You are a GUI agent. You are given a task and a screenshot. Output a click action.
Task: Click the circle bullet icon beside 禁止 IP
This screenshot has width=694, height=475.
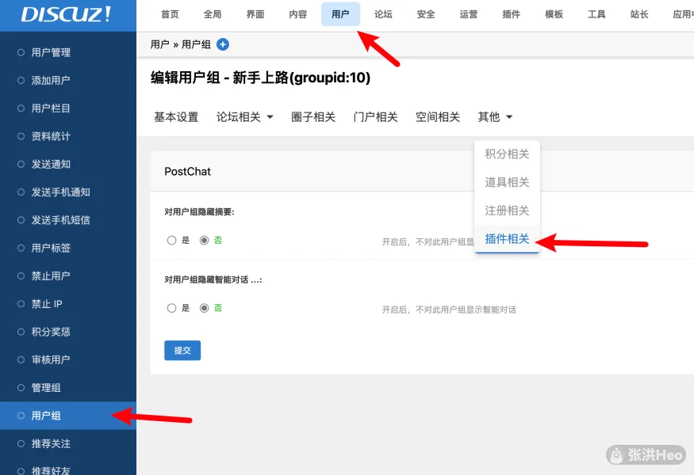(x=21, y=304)
